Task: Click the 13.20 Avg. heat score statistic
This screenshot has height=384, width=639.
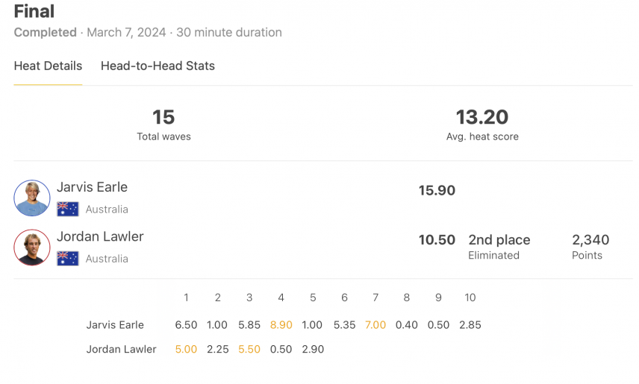Action: pyautogui.click(x=482, y=125)
